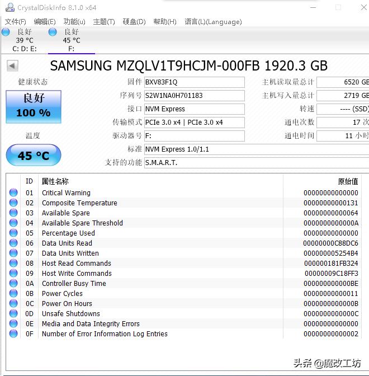Click the Controller Busy Time status icon
This screenshot has width=369, height=376.
click(x=13, y=283)
